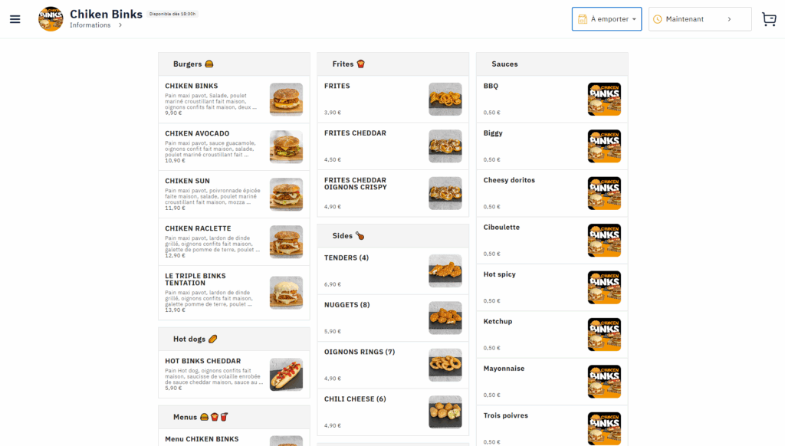Open the OIGNONS RINGS (7) photo

click(445, 365)
